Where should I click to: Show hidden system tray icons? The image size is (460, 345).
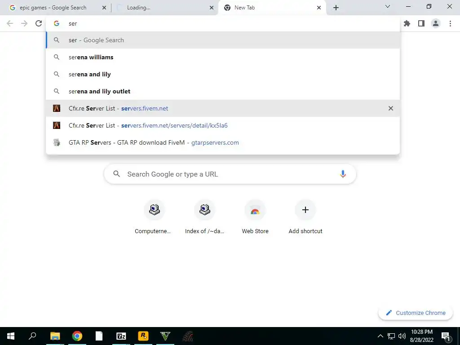[380, 336]
